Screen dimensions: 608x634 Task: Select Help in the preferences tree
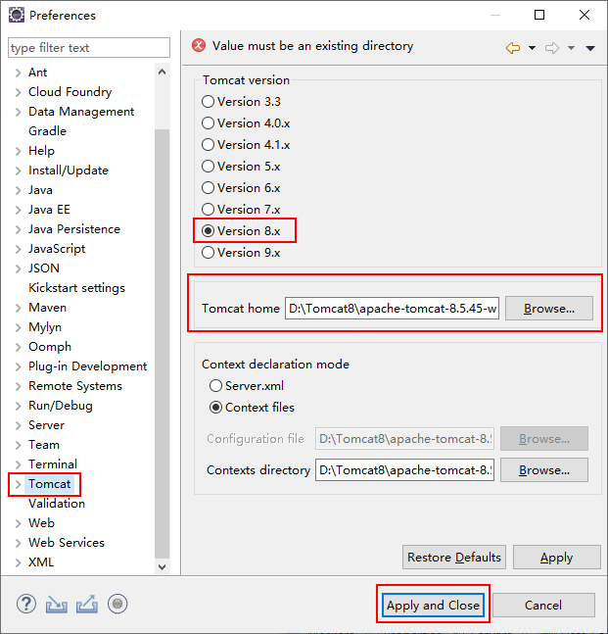click(41, 151)
